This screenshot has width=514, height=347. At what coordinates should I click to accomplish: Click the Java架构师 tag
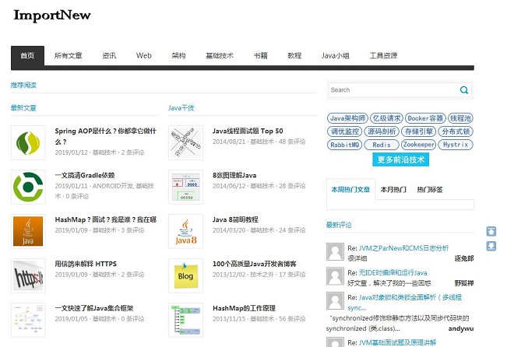click(348, 118)
